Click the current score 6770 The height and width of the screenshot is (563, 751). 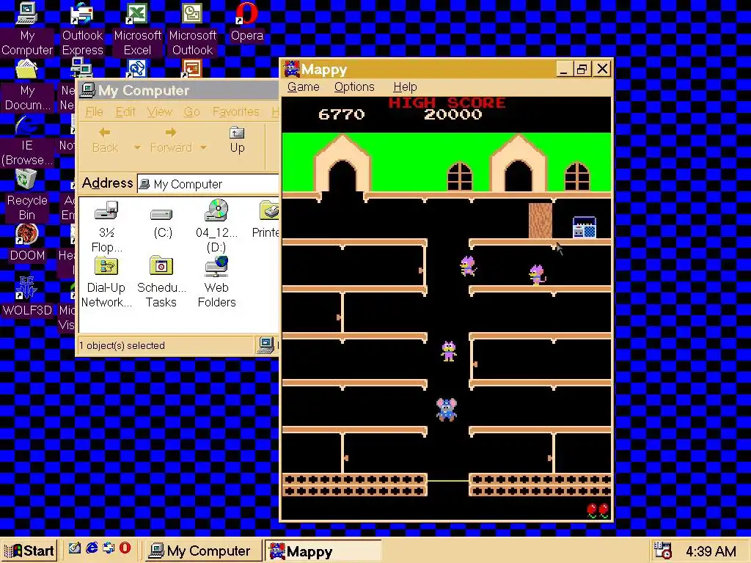point(342,114)
